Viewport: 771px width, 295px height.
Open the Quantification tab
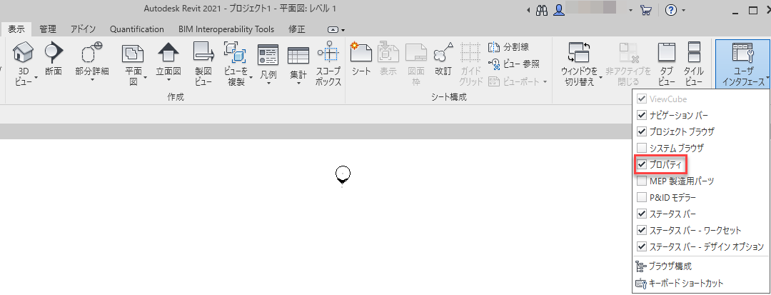click(136, 29)
